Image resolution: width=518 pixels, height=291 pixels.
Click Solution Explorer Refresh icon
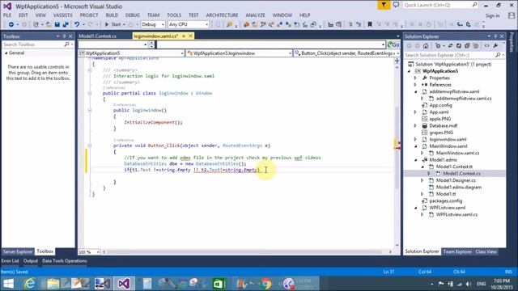coord(459,46)
